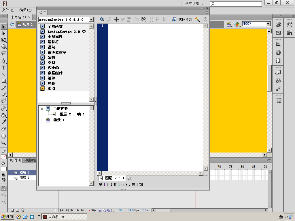Select the Pen tool
The width and height of the screenshot is (295, 221).
pos(3,61)
